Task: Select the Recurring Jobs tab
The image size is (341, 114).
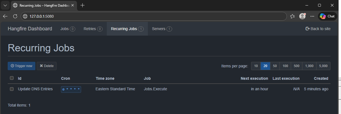Action: pyautogui.click(x=127, y=29)
